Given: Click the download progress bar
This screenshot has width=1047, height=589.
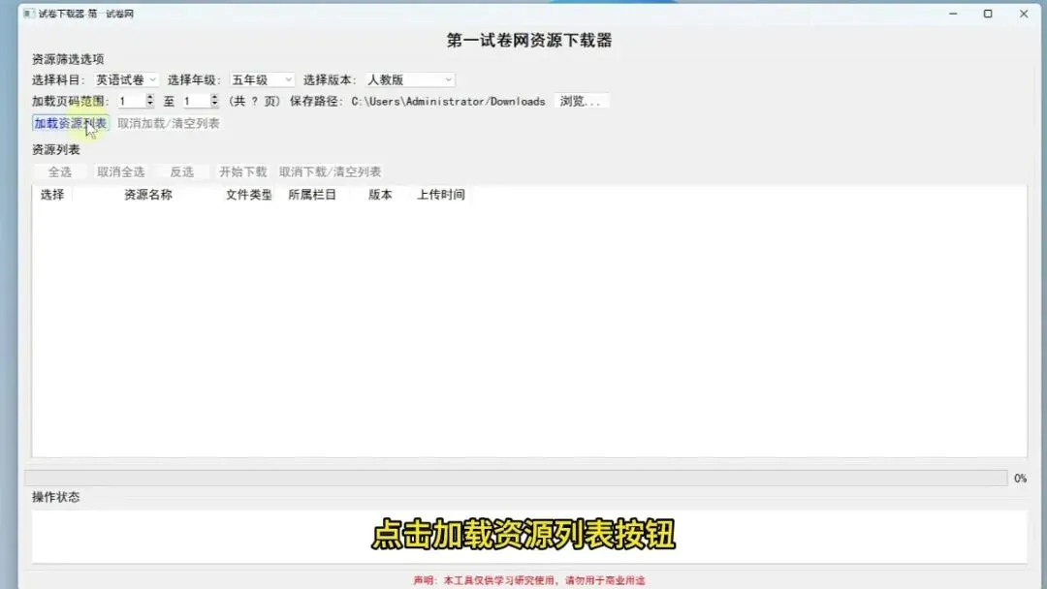Looking at the screenshot, I should coord(516,479).
